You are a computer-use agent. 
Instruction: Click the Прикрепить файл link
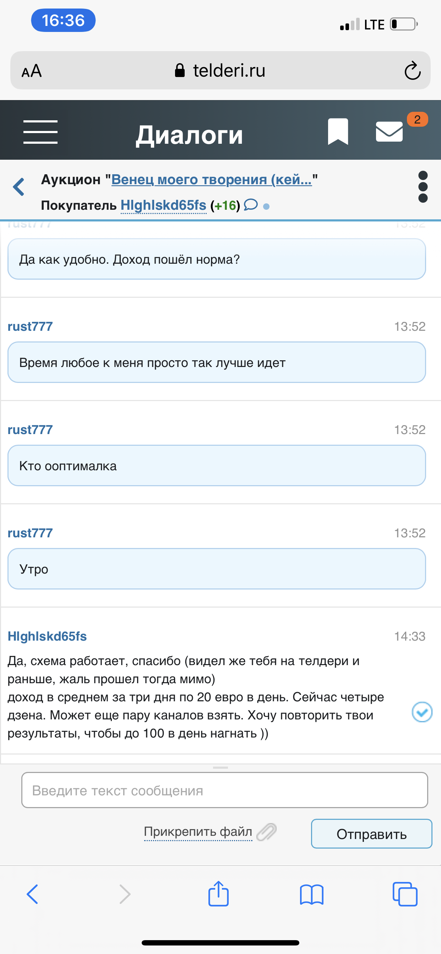click(198, 832)
